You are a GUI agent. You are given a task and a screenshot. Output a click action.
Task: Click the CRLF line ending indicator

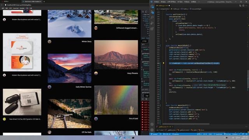coord(210,134)
